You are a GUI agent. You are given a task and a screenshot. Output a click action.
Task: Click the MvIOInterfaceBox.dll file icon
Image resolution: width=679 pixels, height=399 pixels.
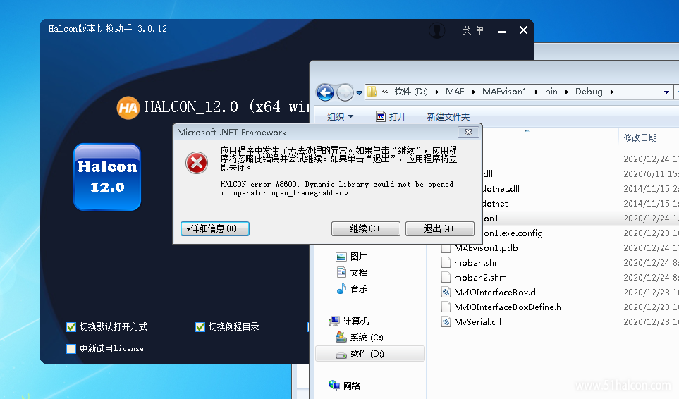(x=446, y=292)
